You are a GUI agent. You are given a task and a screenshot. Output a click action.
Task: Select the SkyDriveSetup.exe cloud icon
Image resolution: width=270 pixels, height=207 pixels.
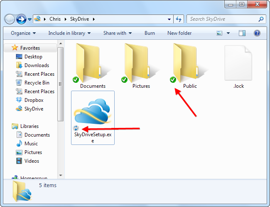(x=93, y=111)
